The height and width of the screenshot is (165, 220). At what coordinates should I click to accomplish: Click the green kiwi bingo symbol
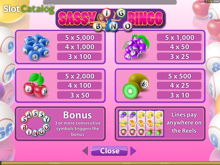[x=136, y=86]
